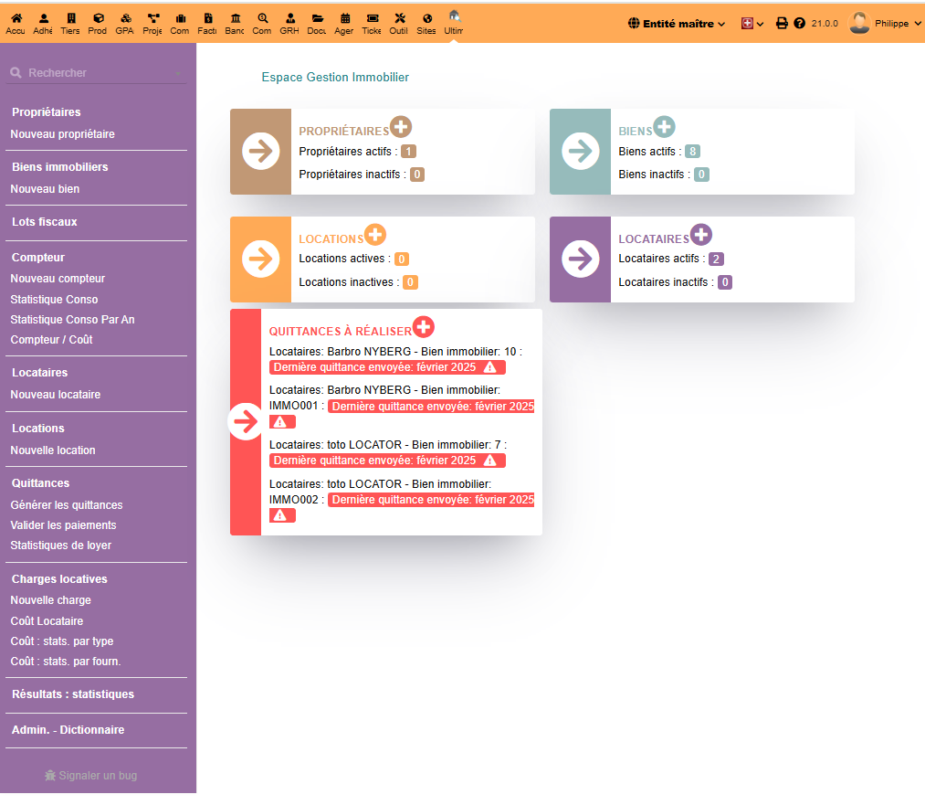
Task: Expand the Entité maître dropdown
Action: click(677, 24)
